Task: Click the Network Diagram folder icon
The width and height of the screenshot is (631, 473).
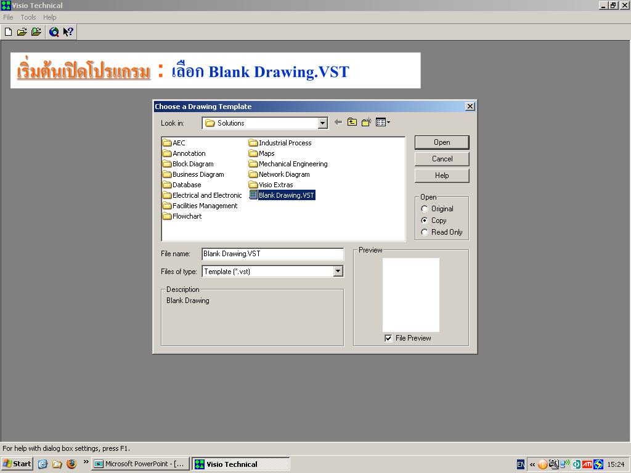Action: [x=253, y=174]
